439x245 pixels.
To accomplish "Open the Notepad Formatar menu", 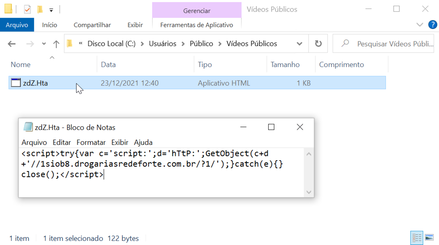I will pos(91,142).
